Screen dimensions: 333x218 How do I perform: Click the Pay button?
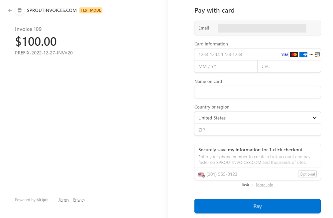[257, 206]
